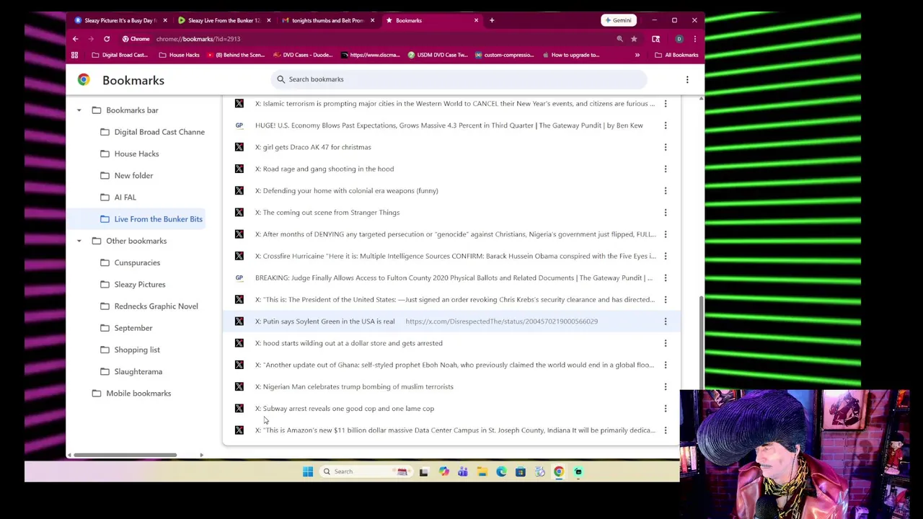The height and width of the screenshot is (519, 923).
Task: Click the Windows taskbar Search box
Action: pyautogui.click(x=365, y=471)
